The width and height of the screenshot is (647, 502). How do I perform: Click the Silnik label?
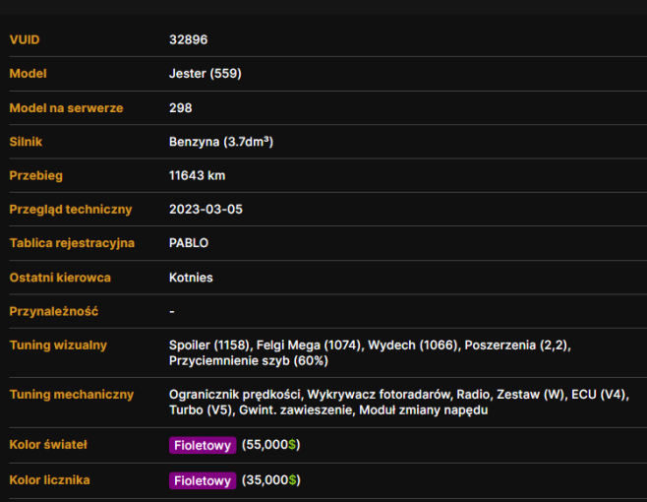(x=26, y=142)
